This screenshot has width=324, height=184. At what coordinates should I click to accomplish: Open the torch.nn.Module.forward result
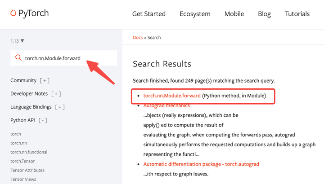click(172, 96)
